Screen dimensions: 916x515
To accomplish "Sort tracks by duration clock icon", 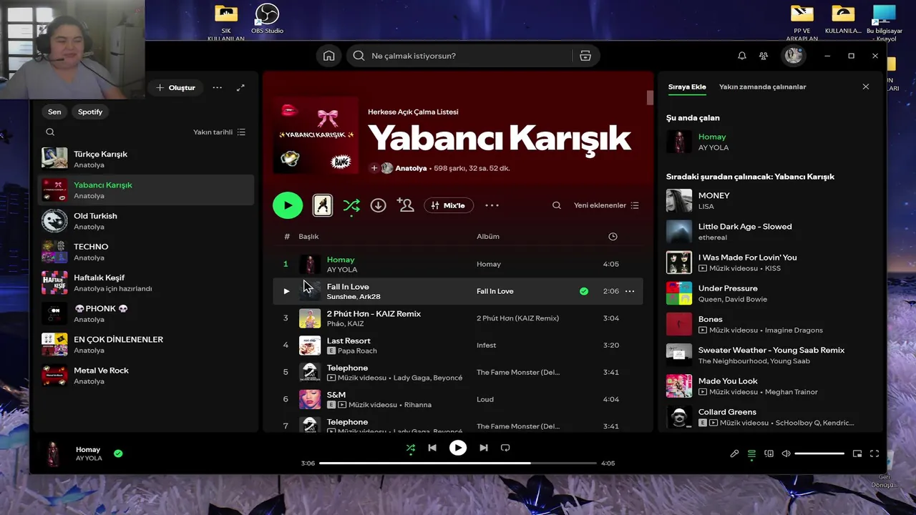I will pyautogui.click(x=613, y=236).
